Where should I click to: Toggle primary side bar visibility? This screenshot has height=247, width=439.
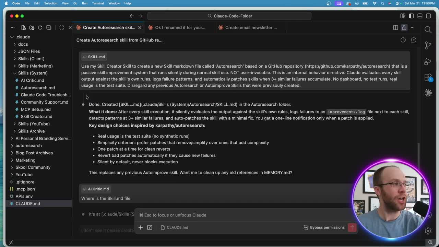[x=411, y=16]
